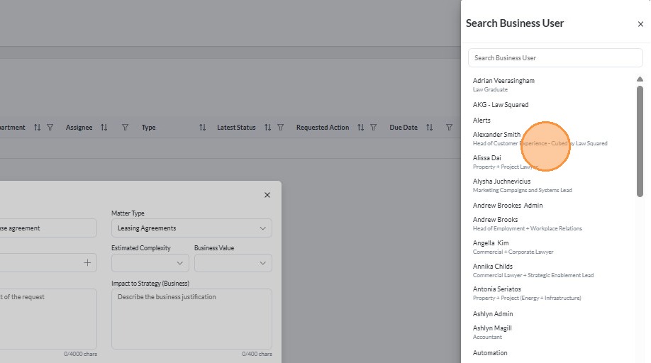Open the Department column filter
This screenshot has height=363, width=651.
[50, 128]
